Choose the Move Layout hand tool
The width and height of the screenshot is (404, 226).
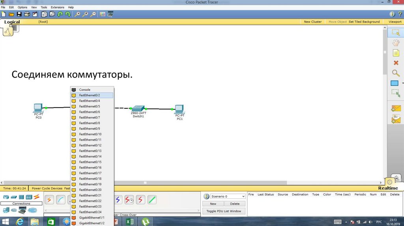(x=396, y=43)
